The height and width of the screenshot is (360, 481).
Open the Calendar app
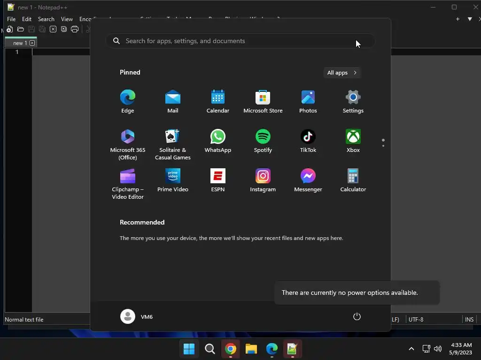[x=218, y=102]
